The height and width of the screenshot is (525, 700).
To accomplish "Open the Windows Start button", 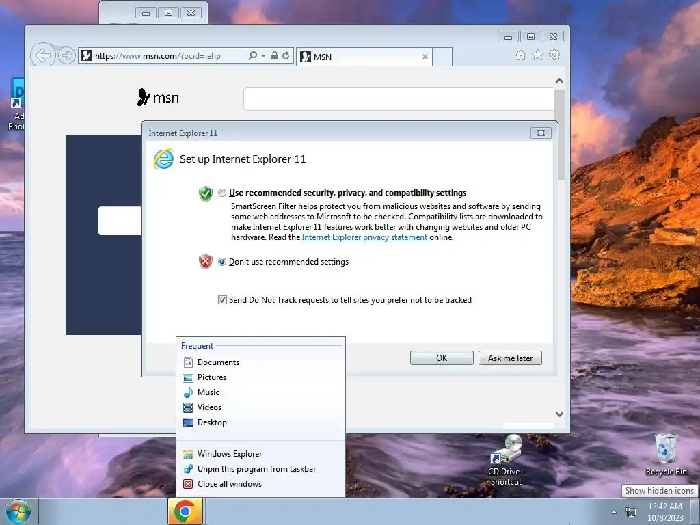I will tap(18, 512).
